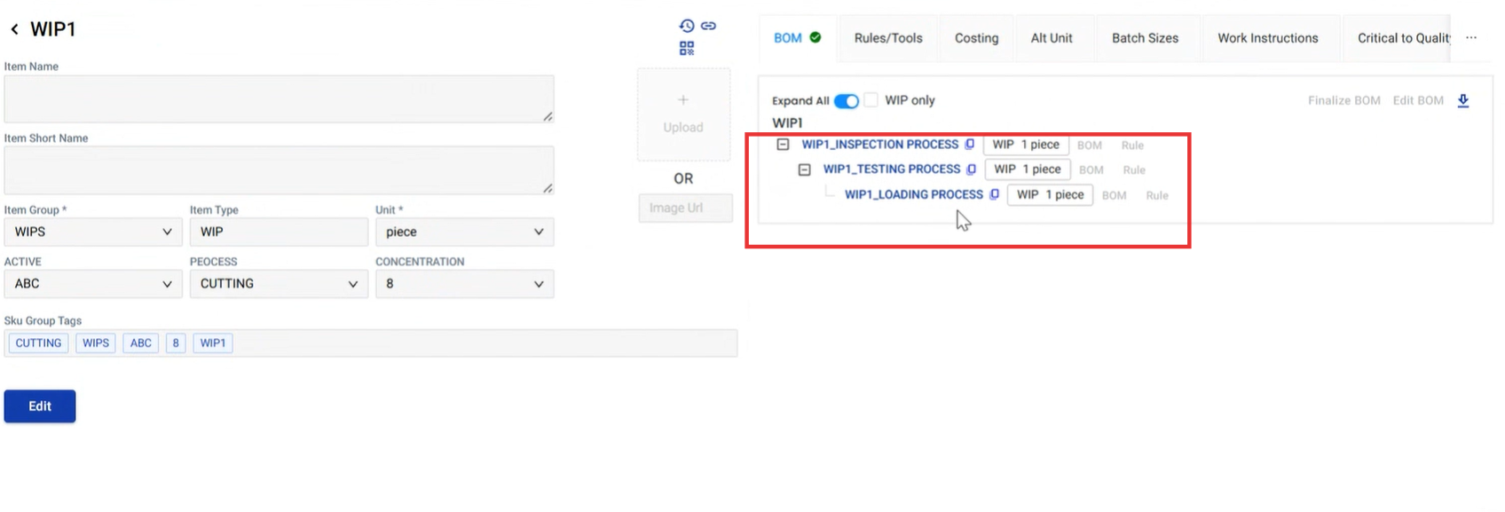Open the item history clock icon
The image size is (1505, 512).
pos(686,26)
